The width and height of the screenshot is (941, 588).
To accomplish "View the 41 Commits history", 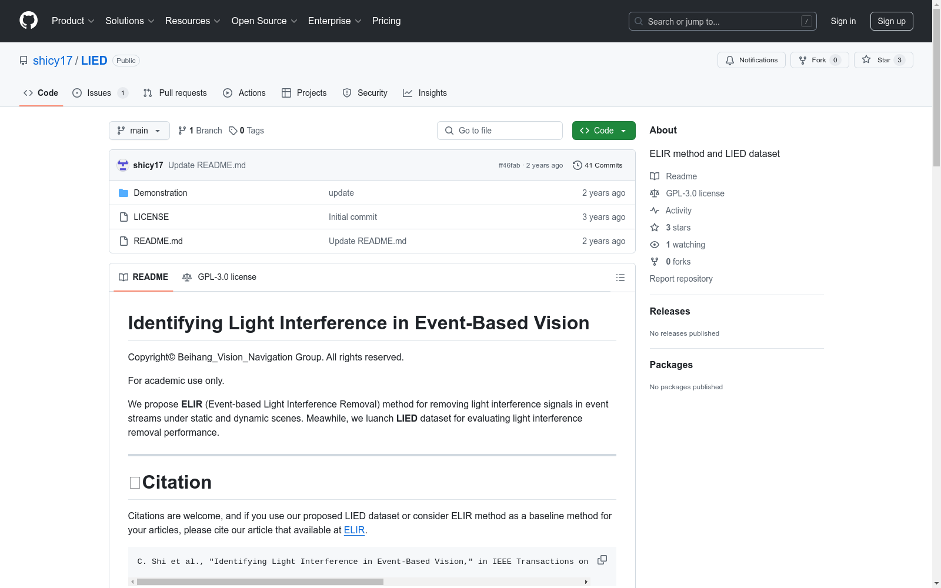I will (x=598, y=165).
